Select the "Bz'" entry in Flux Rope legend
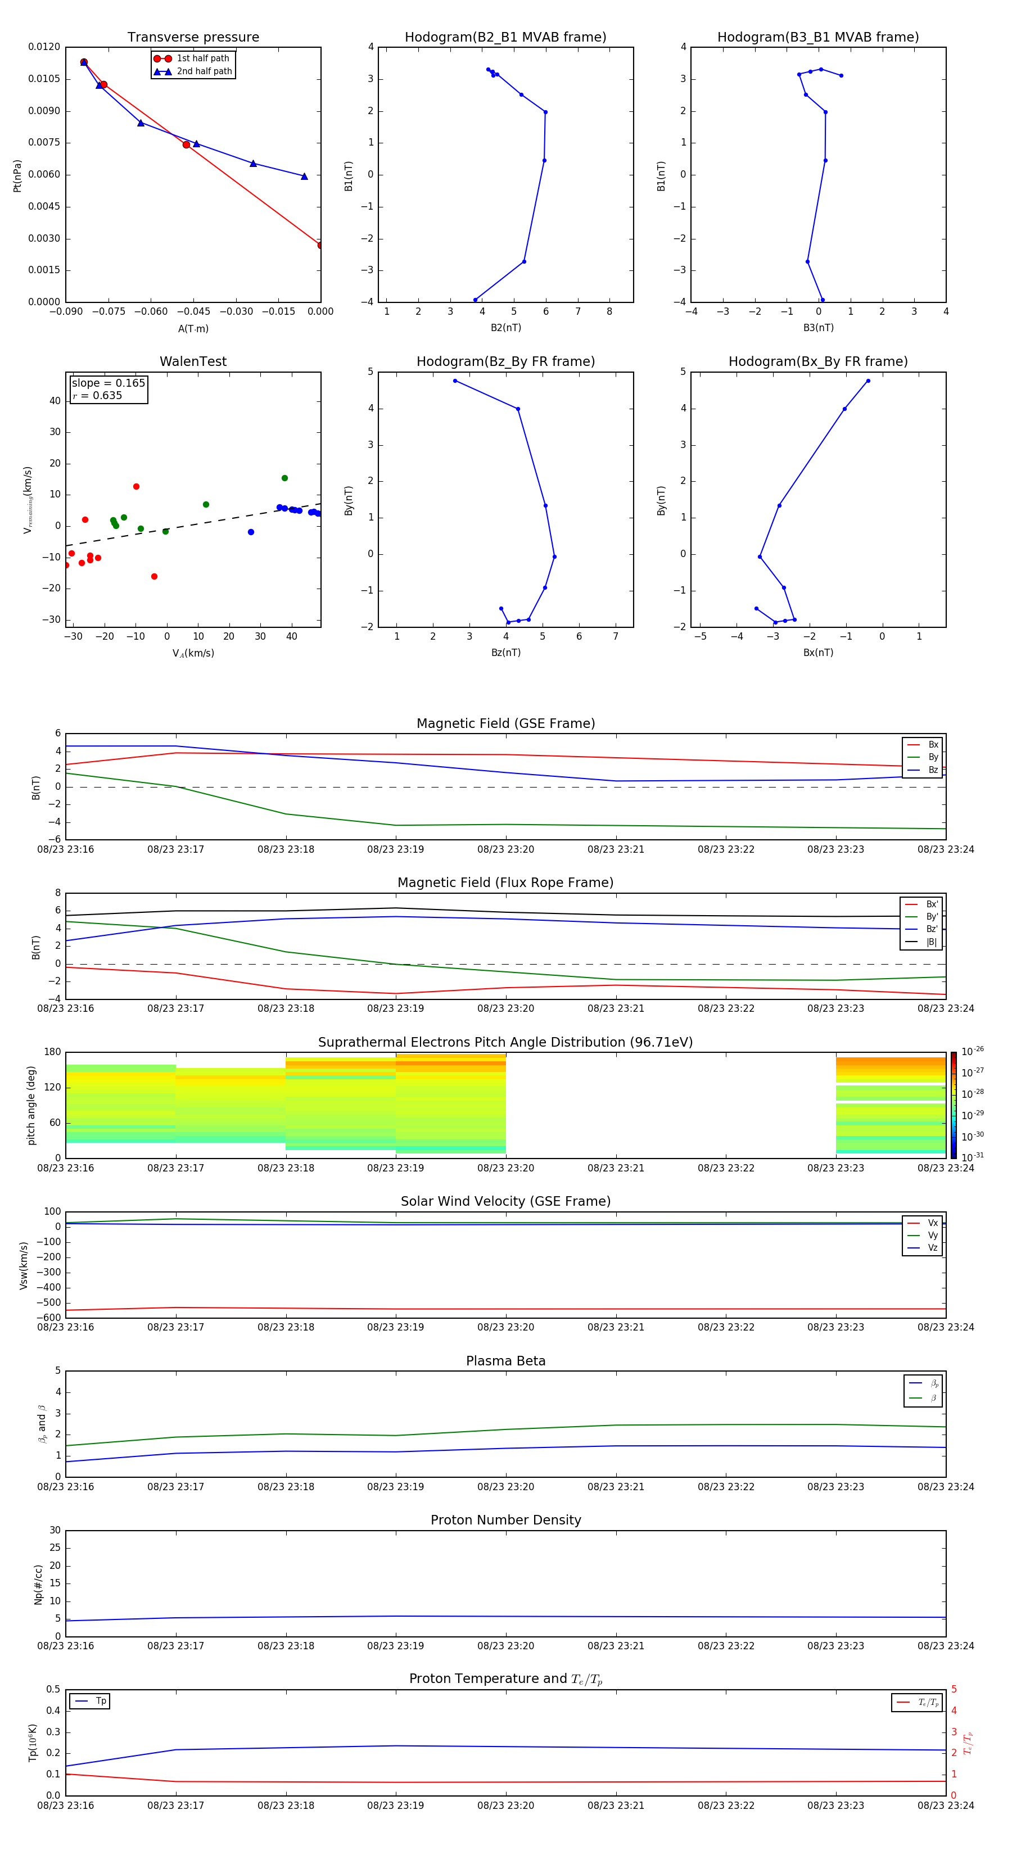 pos(921,929)
